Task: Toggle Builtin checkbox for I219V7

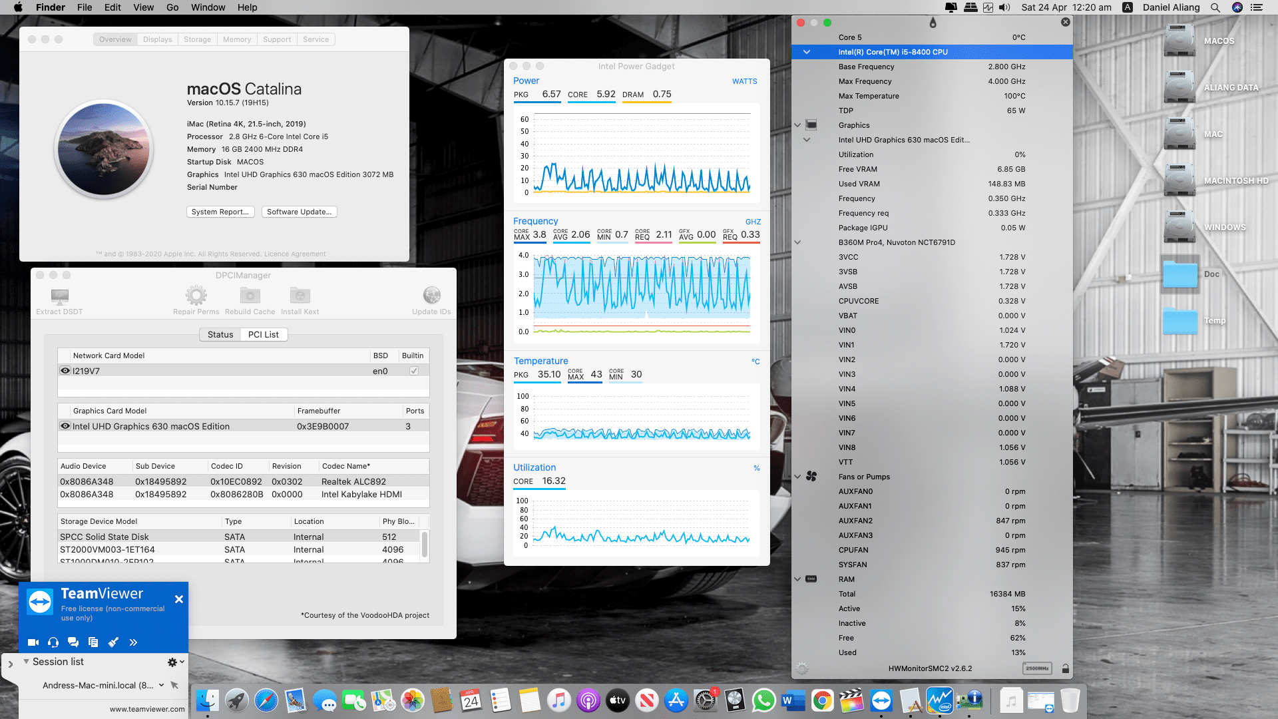Action: click(413, 371)
